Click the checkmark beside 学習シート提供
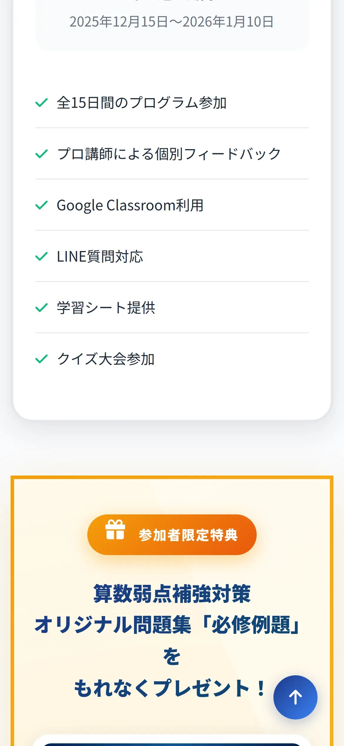Screen dimensions: 344x746 (41, 308)
